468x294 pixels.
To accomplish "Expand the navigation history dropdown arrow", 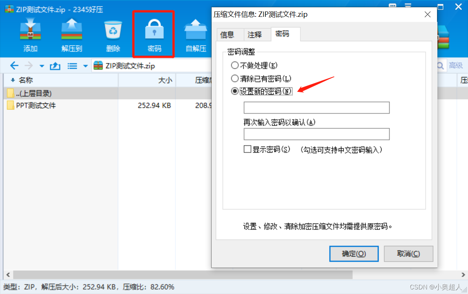I will click(x=42, y=66).
